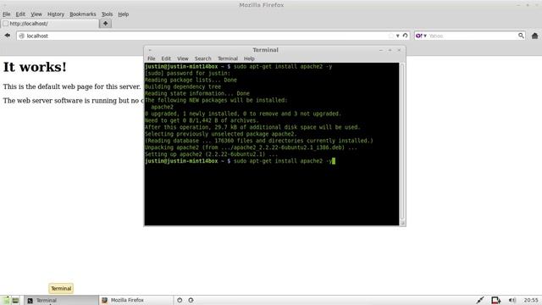Reload the localhost page in Firefox
Viewport: 542px width, 305px height.
405,36
